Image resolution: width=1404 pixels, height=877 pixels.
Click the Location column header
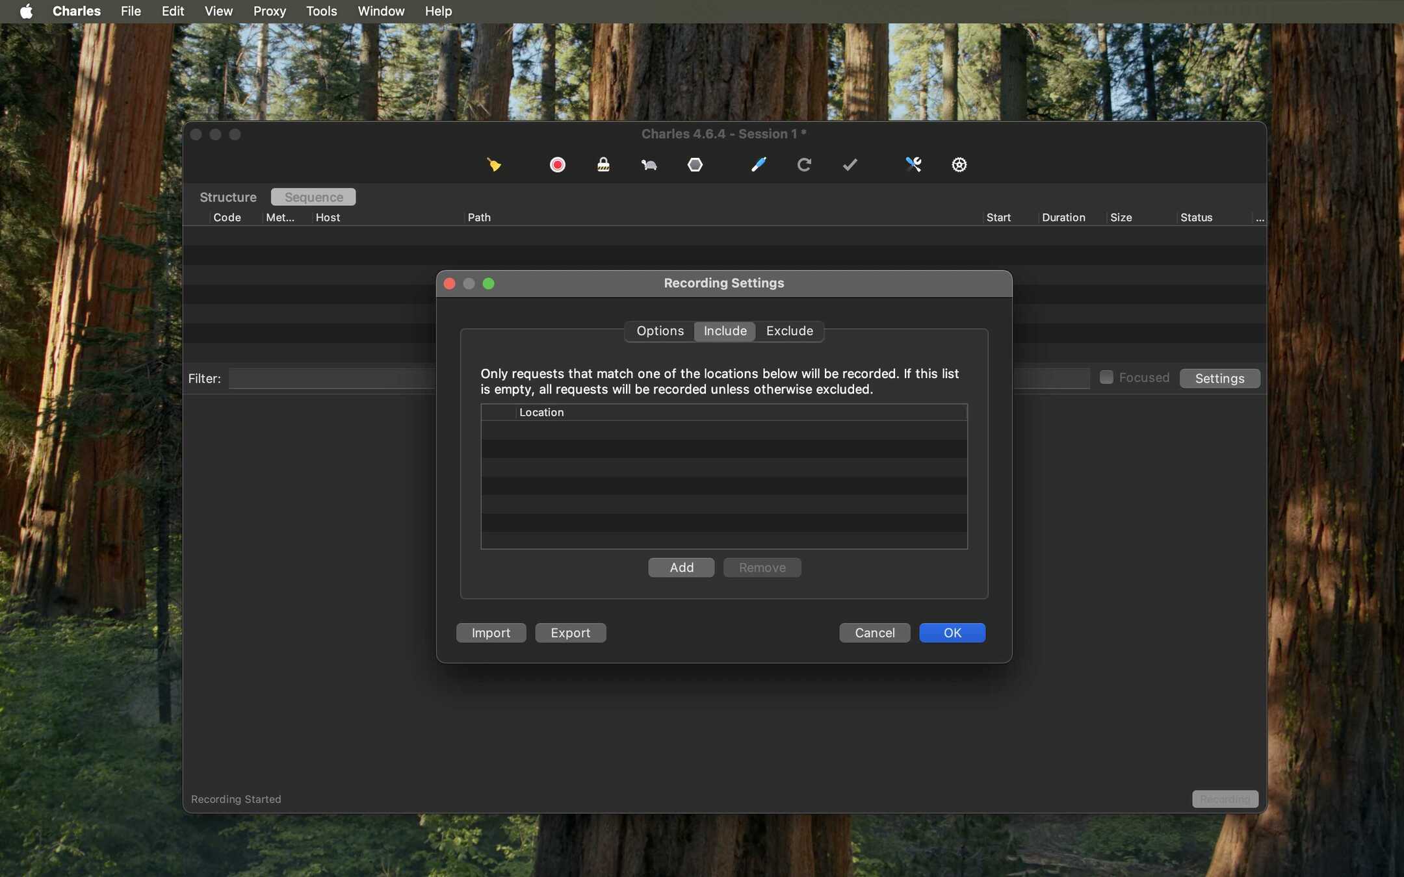[x=741, y=413]
